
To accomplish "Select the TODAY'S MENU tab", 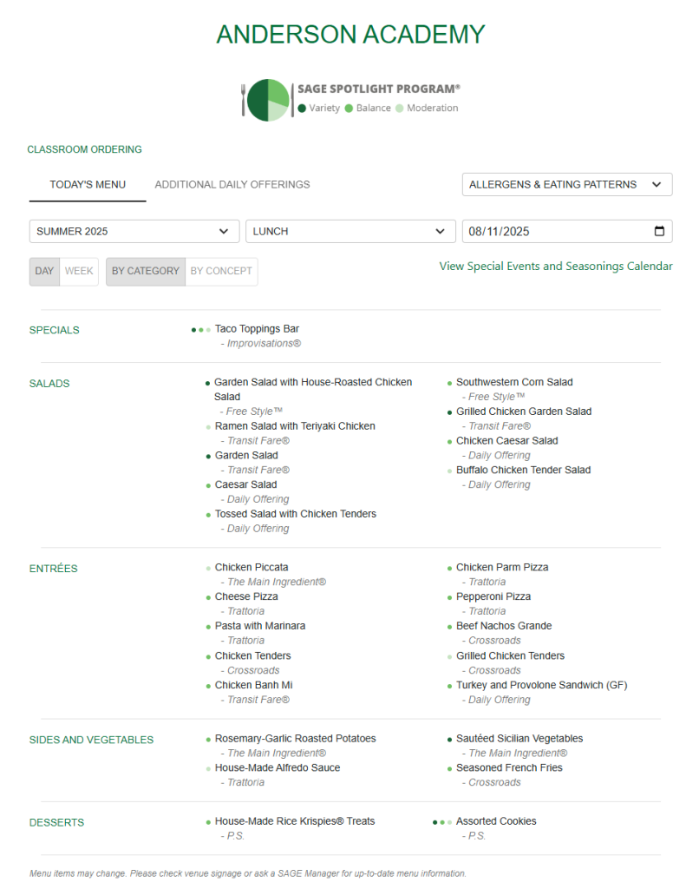I will [x=88, y=185].
